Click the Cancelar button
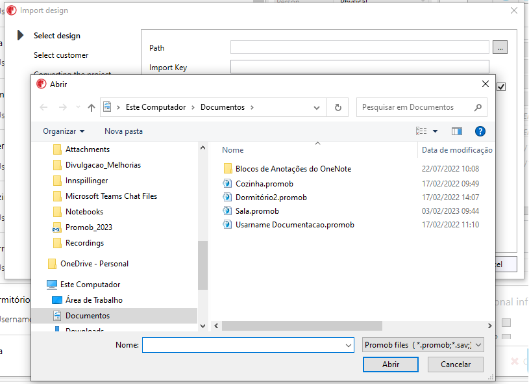Screen dimensions: 529x384 pyautogui.click(x=456, y=365)
